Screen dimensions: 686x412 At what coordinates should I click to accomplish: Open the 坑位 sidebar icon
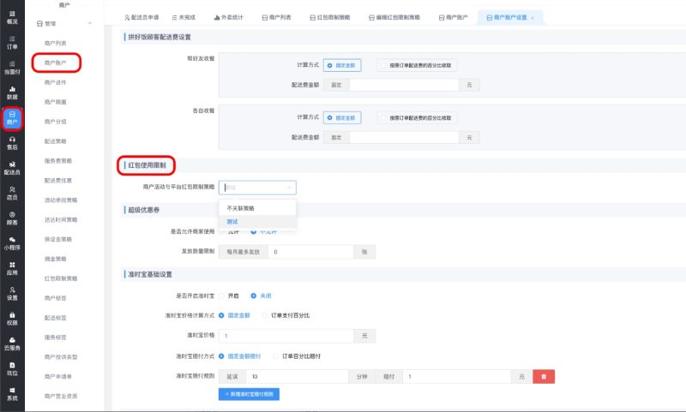click(12, 369)
